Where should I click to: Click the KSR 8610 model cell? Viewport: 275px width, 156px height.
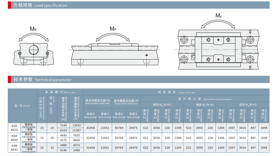[x=14, y=128]
